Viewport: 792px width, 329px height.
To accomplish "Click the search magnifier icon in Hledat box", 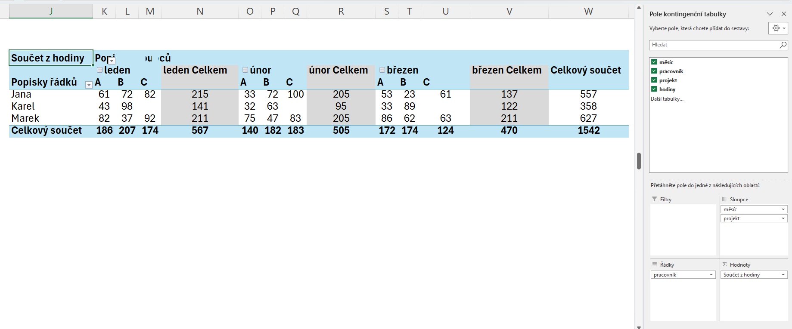I will 783,45.
